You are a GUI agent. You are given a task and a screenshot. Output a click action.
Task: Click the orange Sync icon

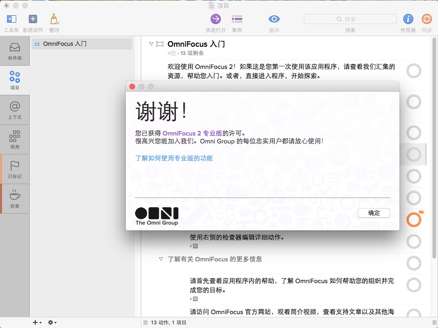click(x=426, y=19)
